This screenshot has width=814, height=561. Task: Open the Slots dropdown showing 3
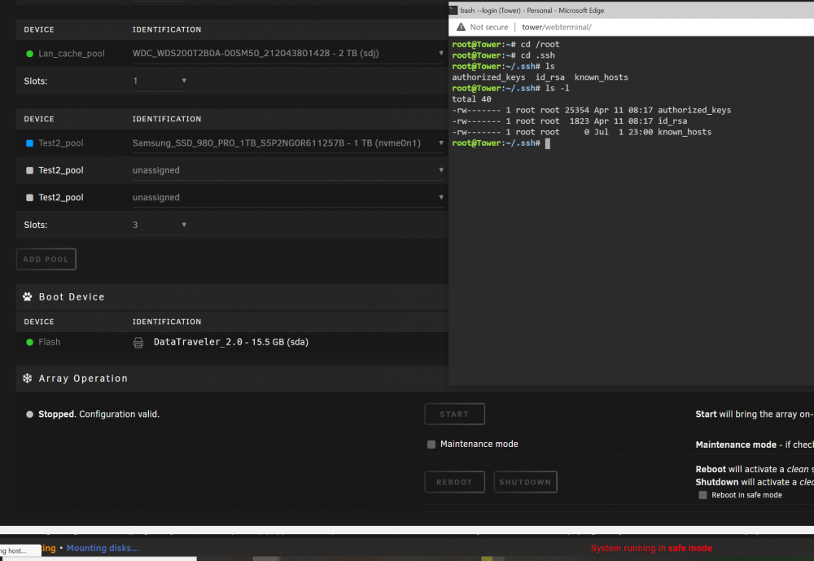pyautogui.click(x=160, y=225)
